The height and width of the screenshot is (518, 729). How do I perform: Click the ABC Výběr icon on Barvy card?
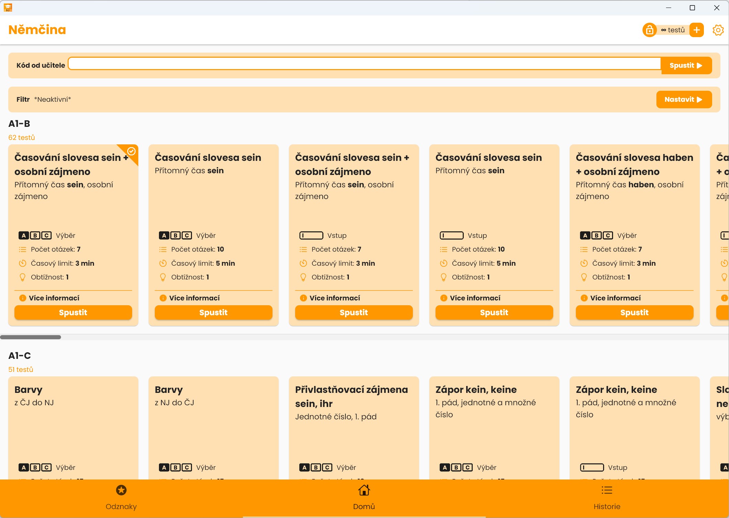click(x=35, y=467)
